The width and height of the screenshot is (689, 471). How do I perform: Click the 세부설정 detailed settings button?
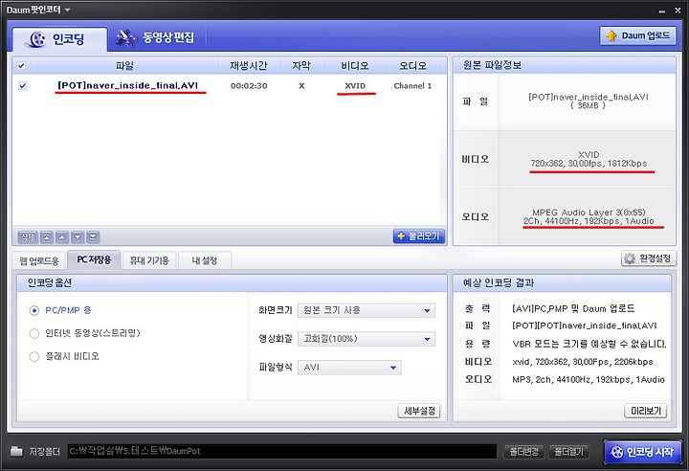419,411
